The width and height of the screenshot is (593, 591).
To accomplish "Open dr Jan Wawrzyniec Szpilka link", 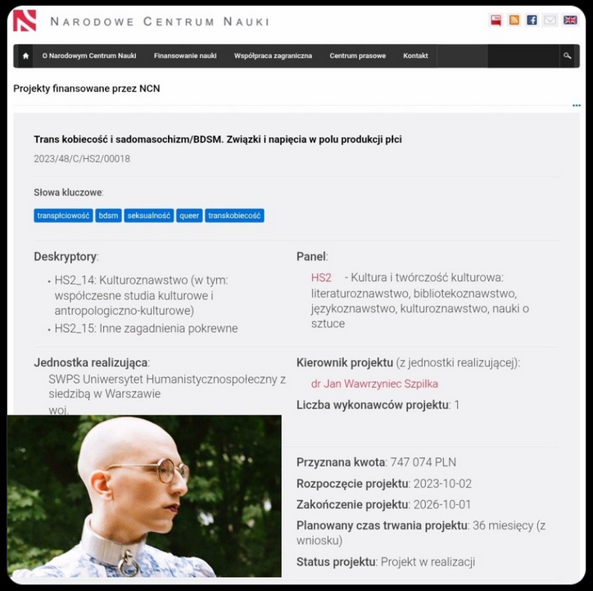I will point(374,384).
